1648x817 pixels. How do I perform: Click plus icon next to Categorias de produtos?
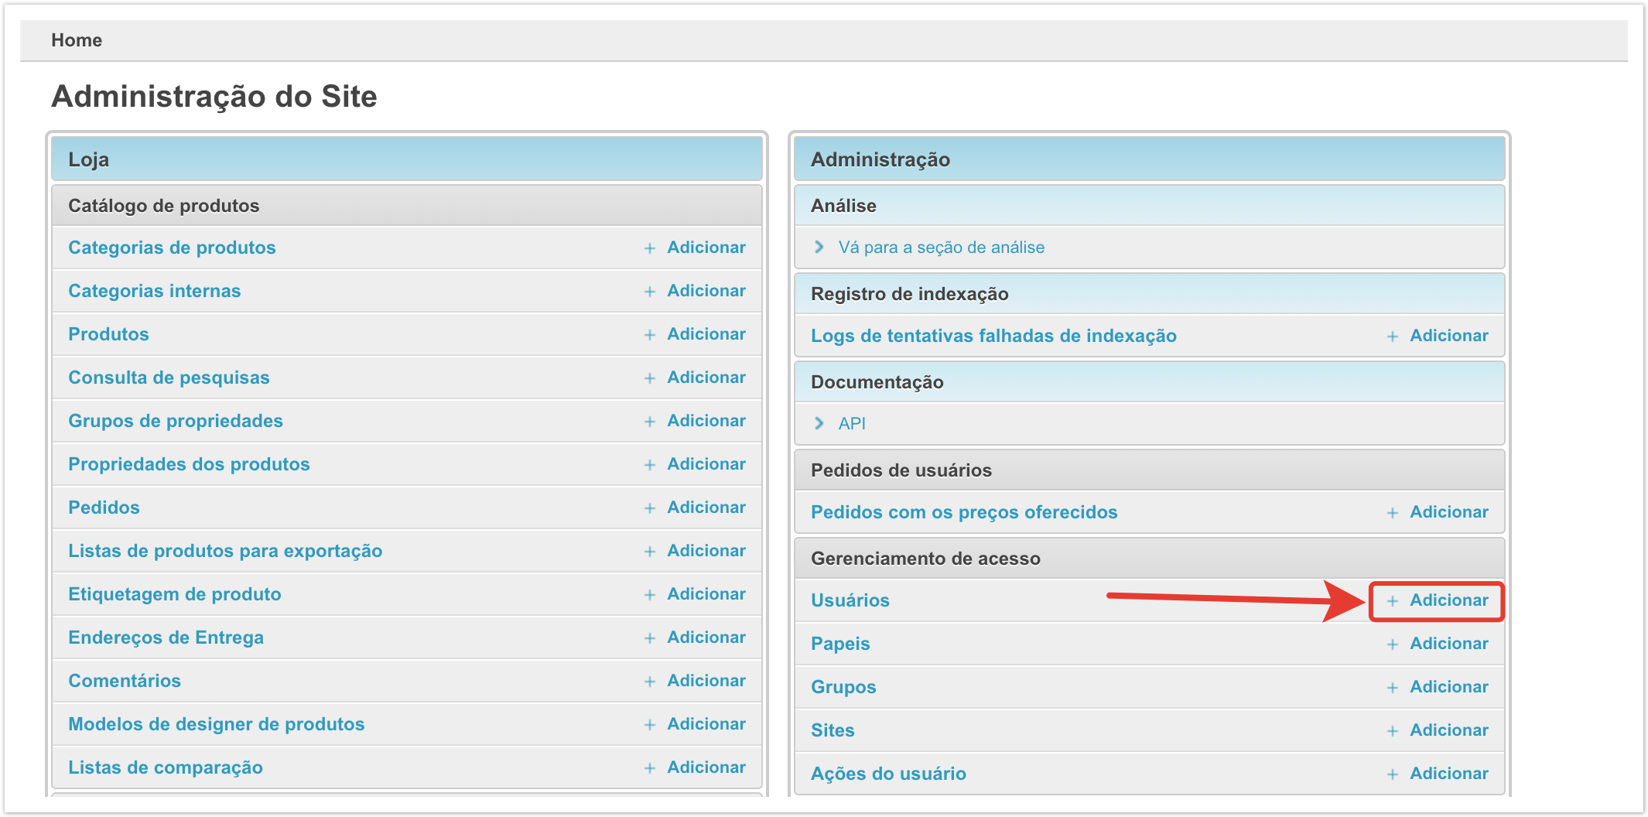pyautogui.click(x=650, y=248)
